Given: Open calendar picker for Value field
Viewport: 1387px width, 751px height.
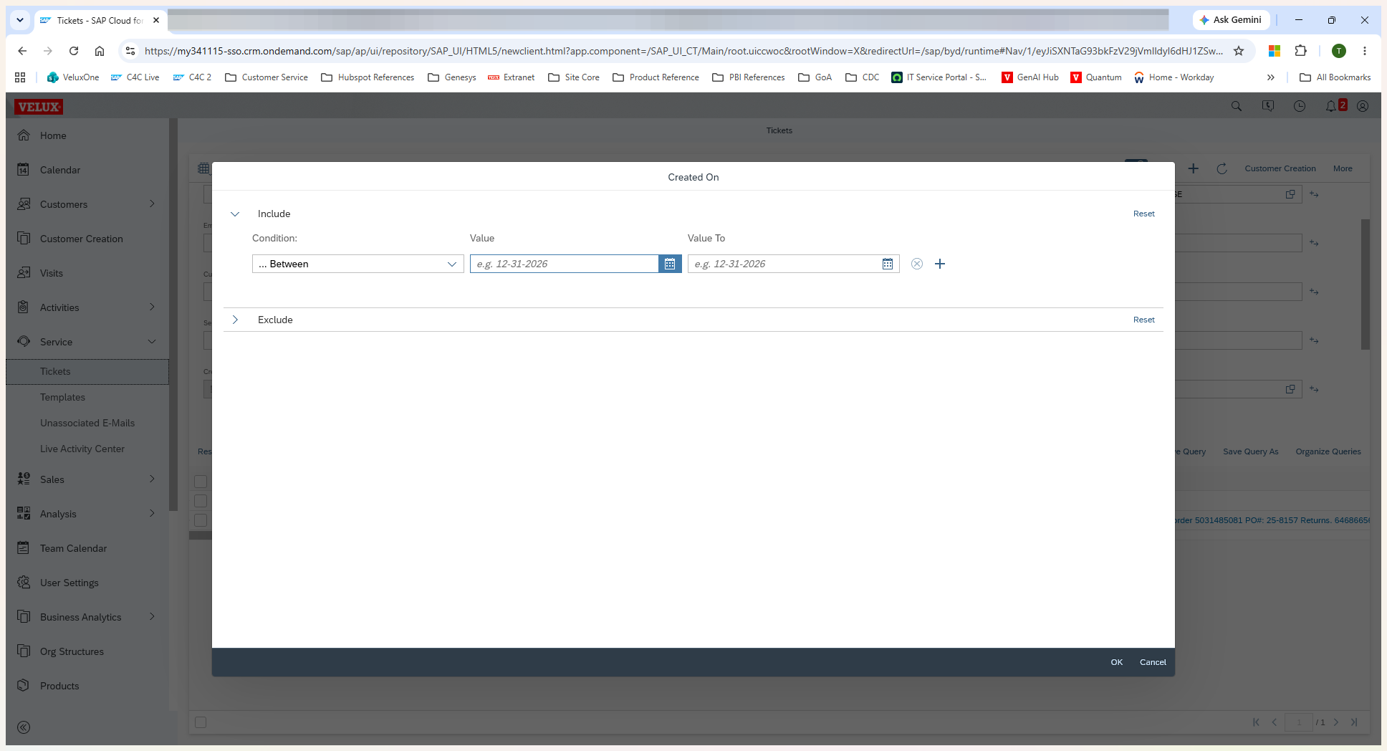Looking at the screenshot, I should coord(670,264).
